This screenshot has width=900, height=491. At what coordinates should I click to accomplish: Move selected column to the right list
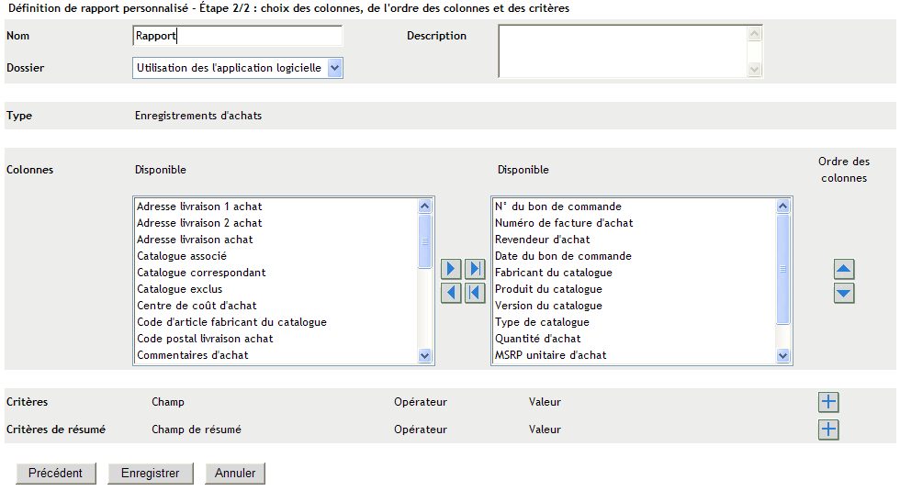(x=451, y=269)
